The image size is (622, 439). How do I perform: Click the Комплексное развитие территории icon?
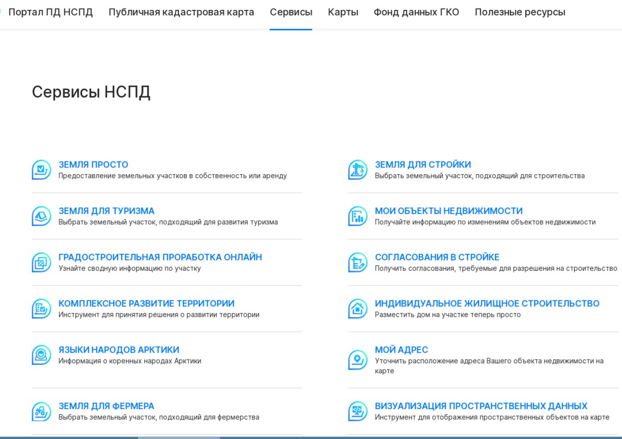pyautogui.click(x=41, y=309)
